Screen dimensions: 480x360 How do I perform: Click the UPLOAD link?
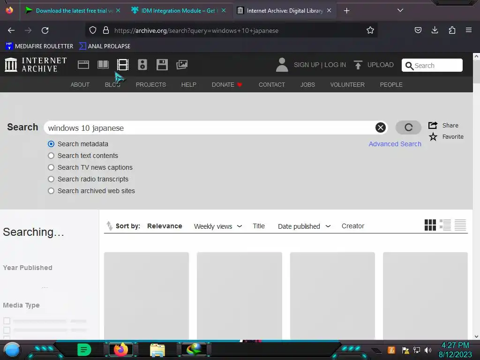(x=381, y=65)
